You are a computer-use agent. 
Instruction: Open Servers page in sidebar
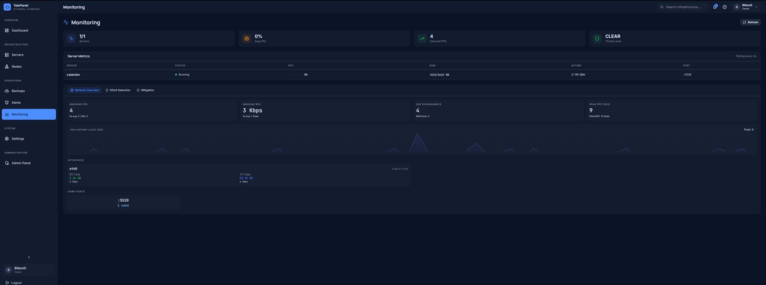[29, 55]
